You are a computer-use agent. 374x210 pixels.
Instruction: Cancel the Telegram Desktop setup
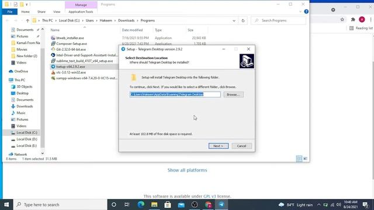(241, 146)
